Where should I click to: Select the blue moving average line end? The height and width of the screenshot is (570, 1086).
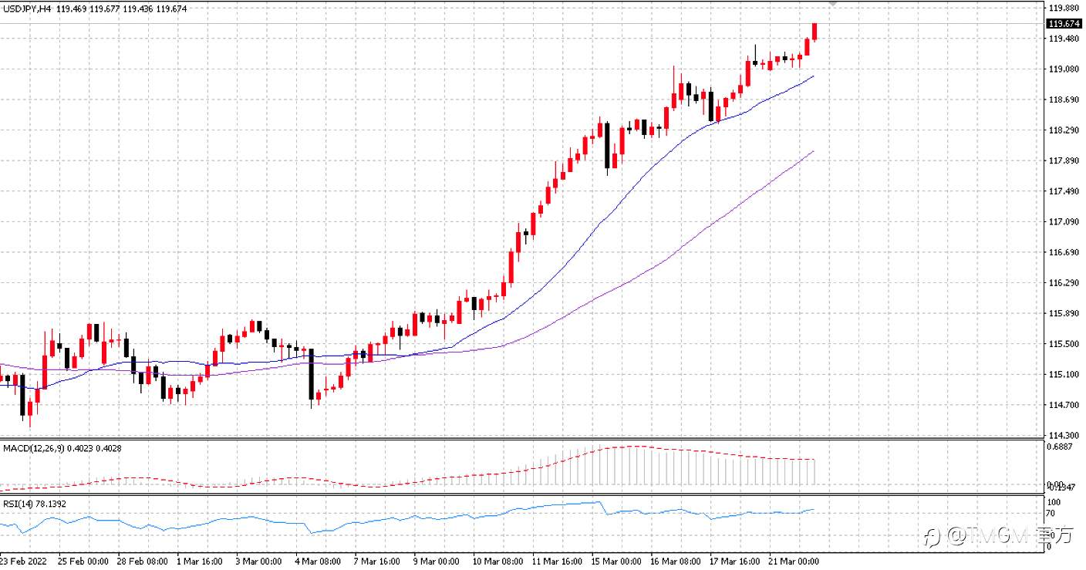pyautogui.click(x=813, y=77)
